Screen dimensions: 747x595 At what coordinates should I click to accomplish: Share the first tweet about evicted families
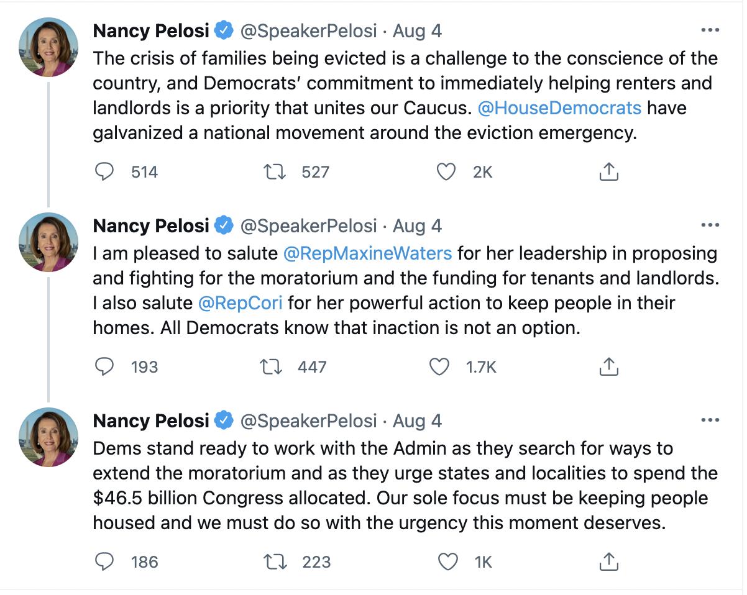[x=608, y=171]
